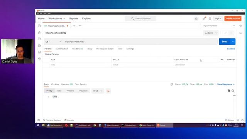Click Find and Replace in status bar
This screenshot has height=139, width=247.
pyautogui.click(x=52, y=120)
